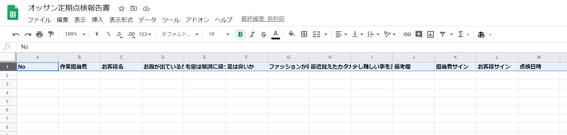Redo the last action

click(28, 34)
